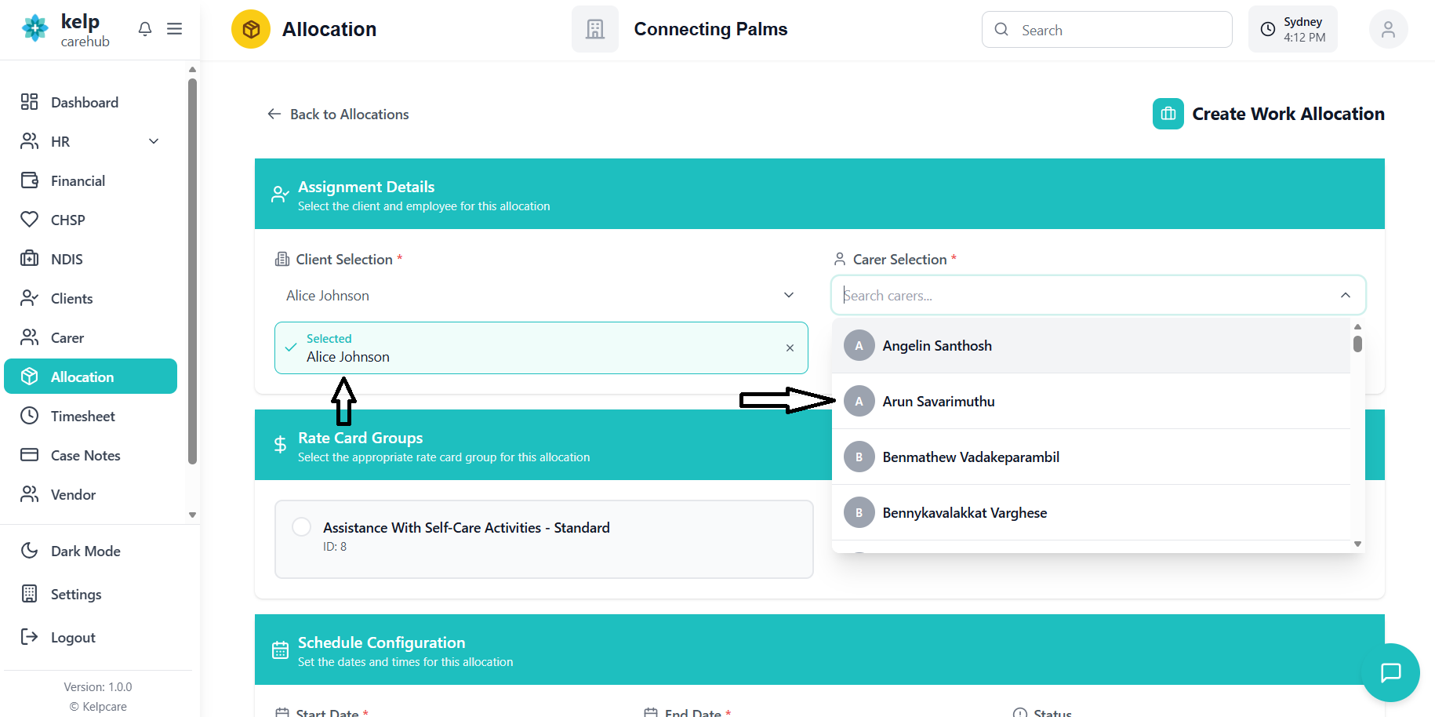
Task: Click the Connecting Palms building icon
Action: click(594, 30)
